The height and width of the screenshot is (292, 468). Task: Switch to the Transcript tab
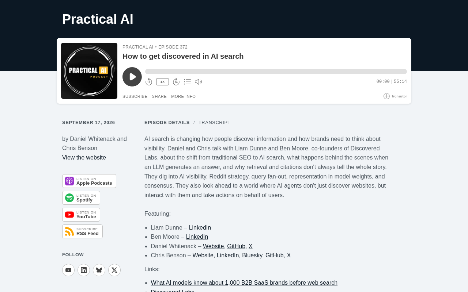tap(215, 123)
